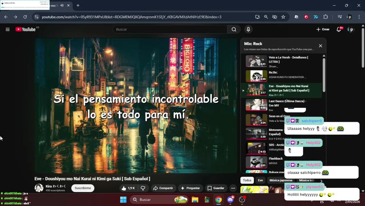This screenshot has height=206, width=365.
Task: Open the Chrome extensions puzzle menu
Action: pyautogui.click(x=326, y=17)
